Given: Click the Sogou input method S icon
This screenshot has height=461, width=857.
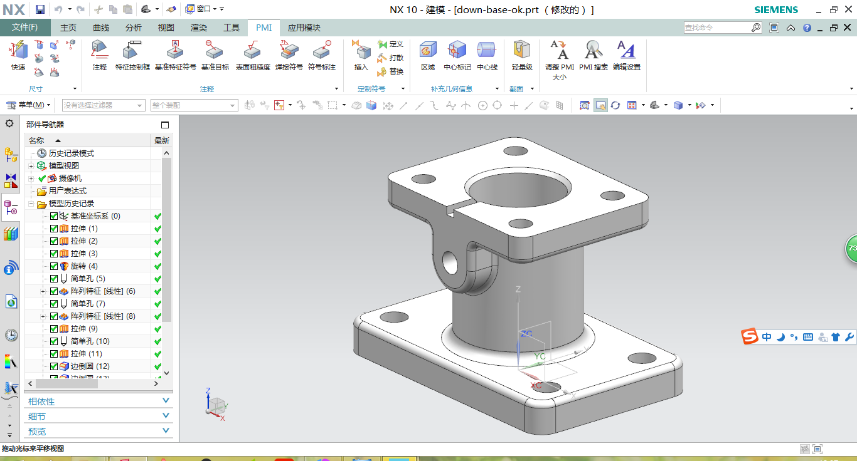Looking at the screenshot, I should click(x=750, y=336).
